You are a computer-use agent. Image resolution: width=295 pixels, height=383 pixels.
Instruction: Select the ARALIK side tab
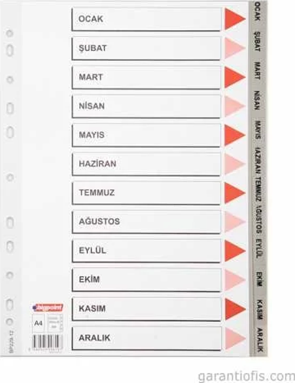[259, 340]
